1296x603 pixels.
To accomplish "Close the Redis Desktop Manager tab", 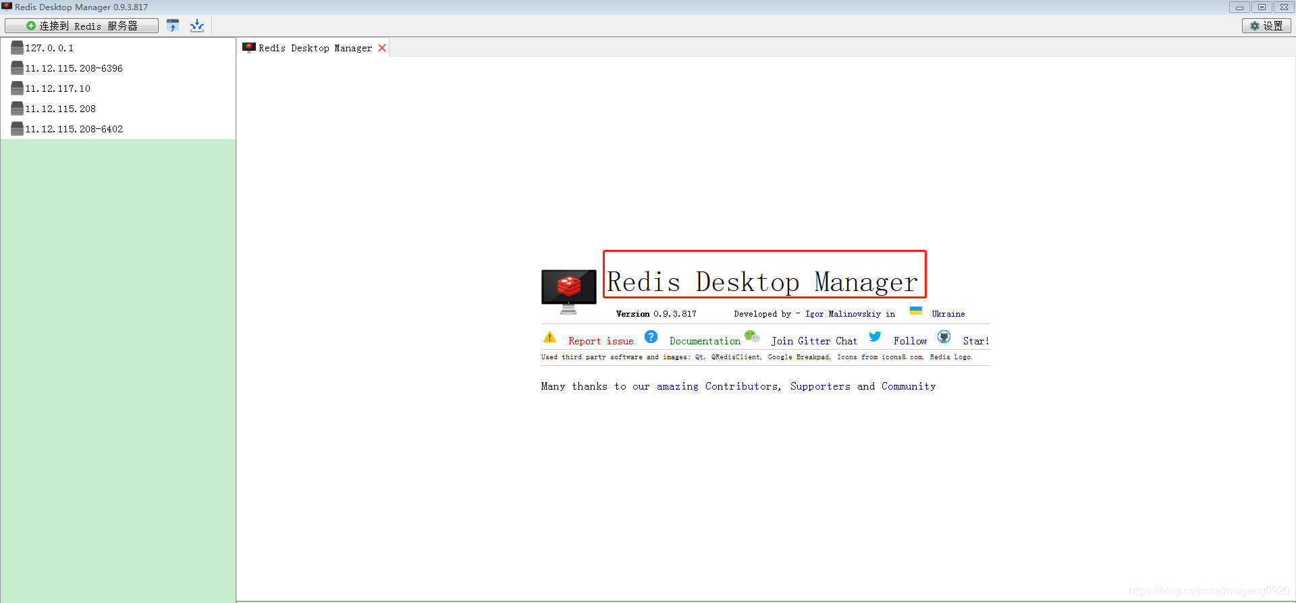I will tap(382, 48).
